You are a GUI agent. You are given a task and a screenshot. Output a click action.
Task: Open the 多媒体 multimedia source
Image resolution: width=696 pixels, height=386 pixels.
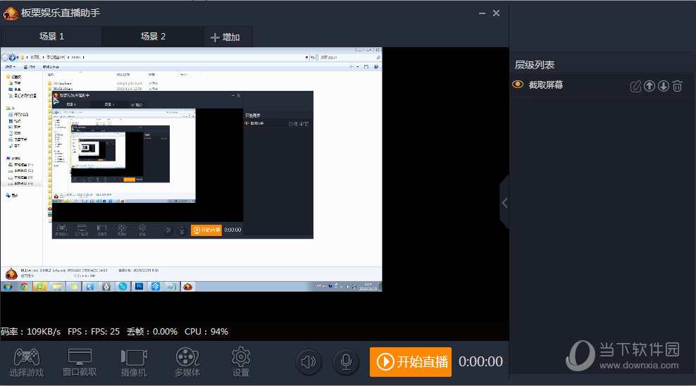coord(187,361)
